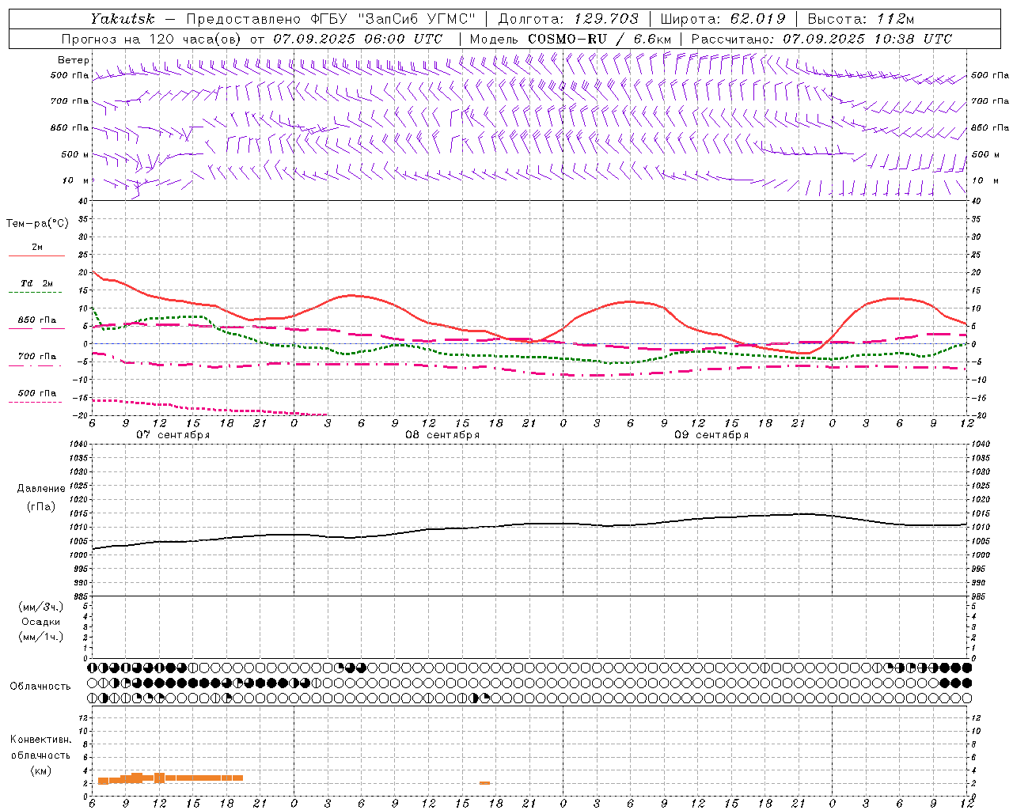The image size is (1013, 810).
Task: Click the Модель COSMO-RU / 6.6км text
Action: click(571, 39)
